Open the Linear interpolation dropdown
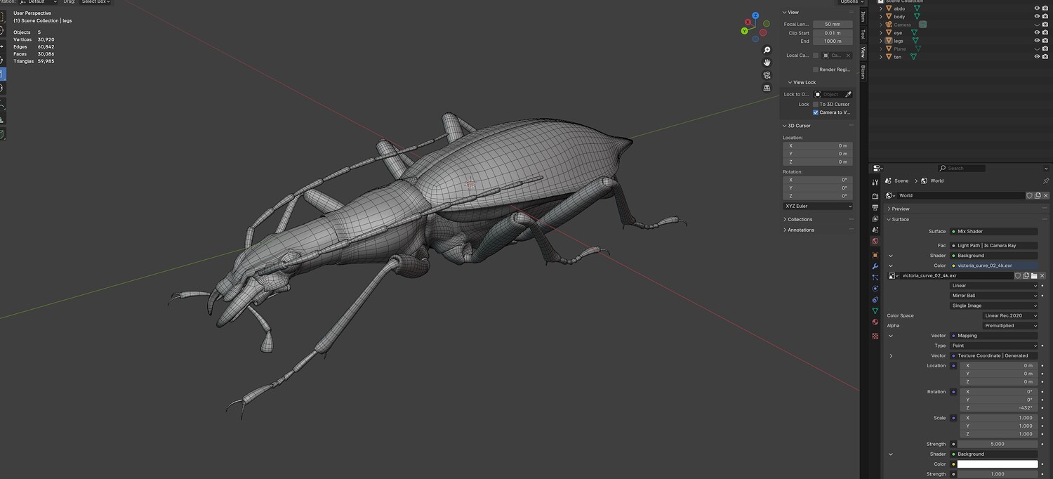The width and height of the screenshot is (1053, 479). (x=993, y=286)
